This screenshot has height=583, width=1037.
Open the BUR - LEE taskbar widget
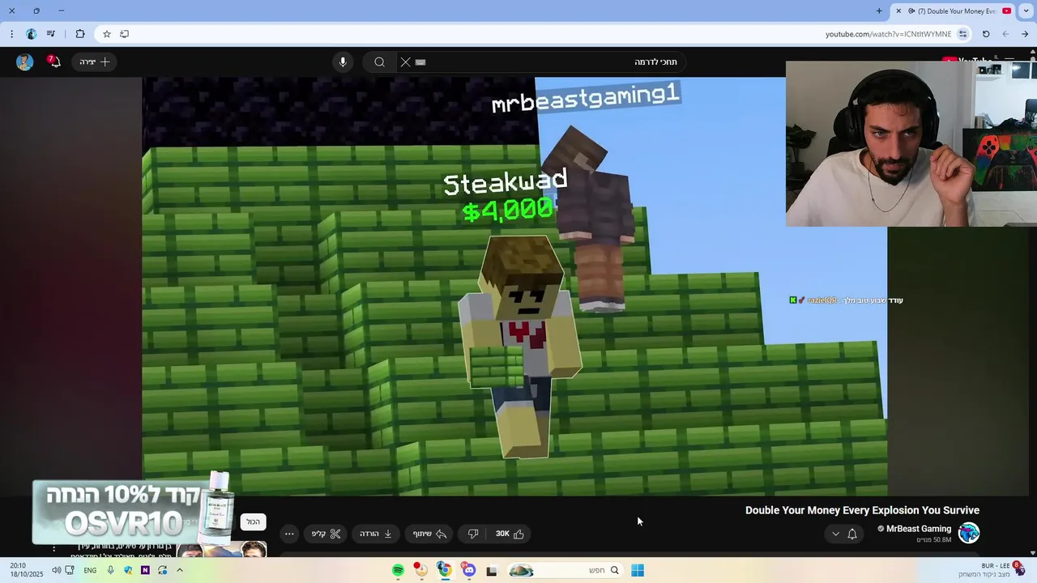[990, 570]
